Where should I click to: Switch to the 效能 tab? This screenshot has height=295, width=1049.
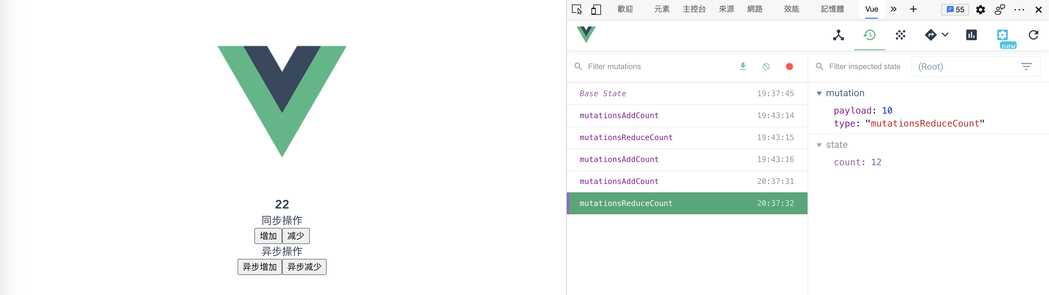792,9
